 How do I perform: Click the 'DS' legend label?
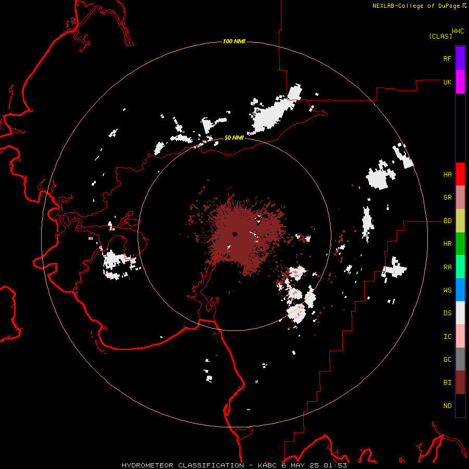(x=447, y=313)
